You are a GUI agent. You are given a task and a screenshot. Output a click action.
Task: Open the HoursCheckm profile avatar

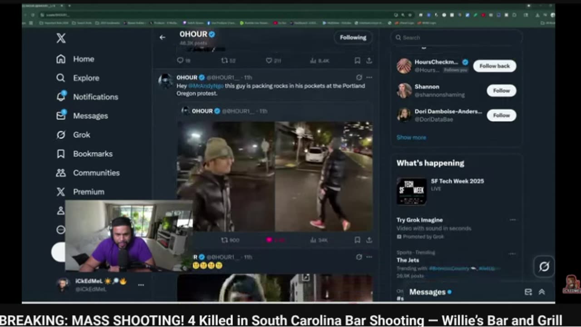(x=404, y=66)
